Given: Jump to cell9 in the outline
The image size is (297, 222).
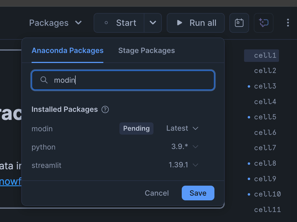Looking at the screenshot, I should (265, 179).
